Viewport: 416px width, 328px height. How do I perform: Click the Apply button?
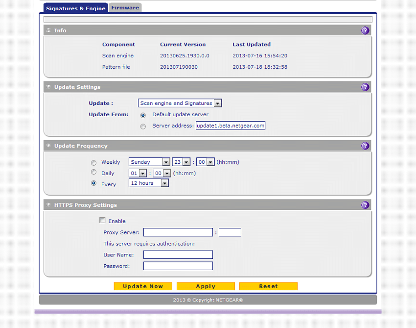(x=206, y=286)
